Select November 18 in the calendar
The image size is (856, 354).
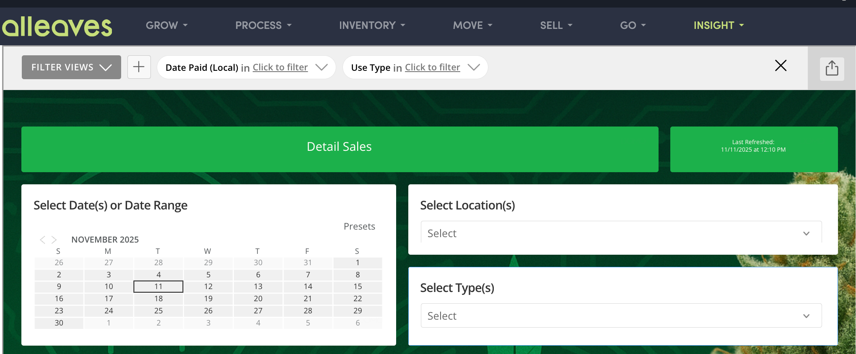158,299
